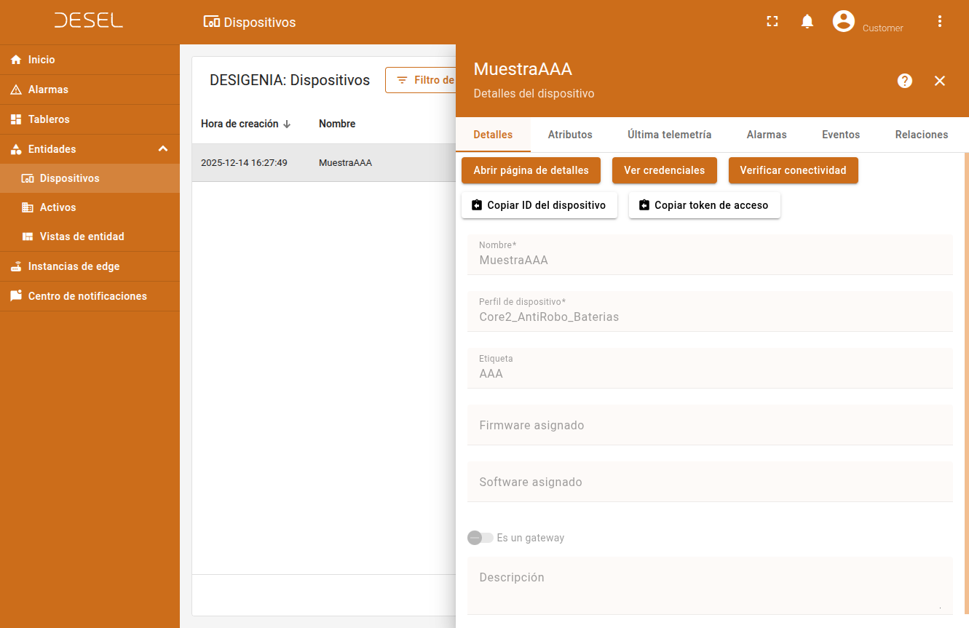This screenshot has height=628, width=969.
Task: Click the help question mark icon
Action: tap(905, 81)
